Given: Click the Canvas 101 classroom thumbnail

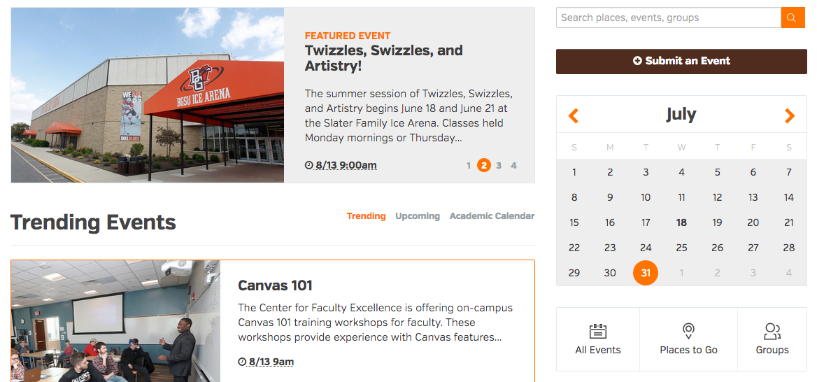Looking at the screenshot, I should coord(115,321).
